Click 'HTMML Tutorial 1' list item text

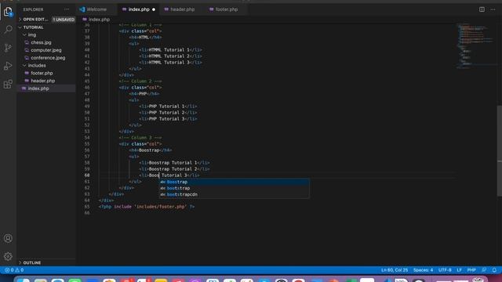tap(169, 50)
